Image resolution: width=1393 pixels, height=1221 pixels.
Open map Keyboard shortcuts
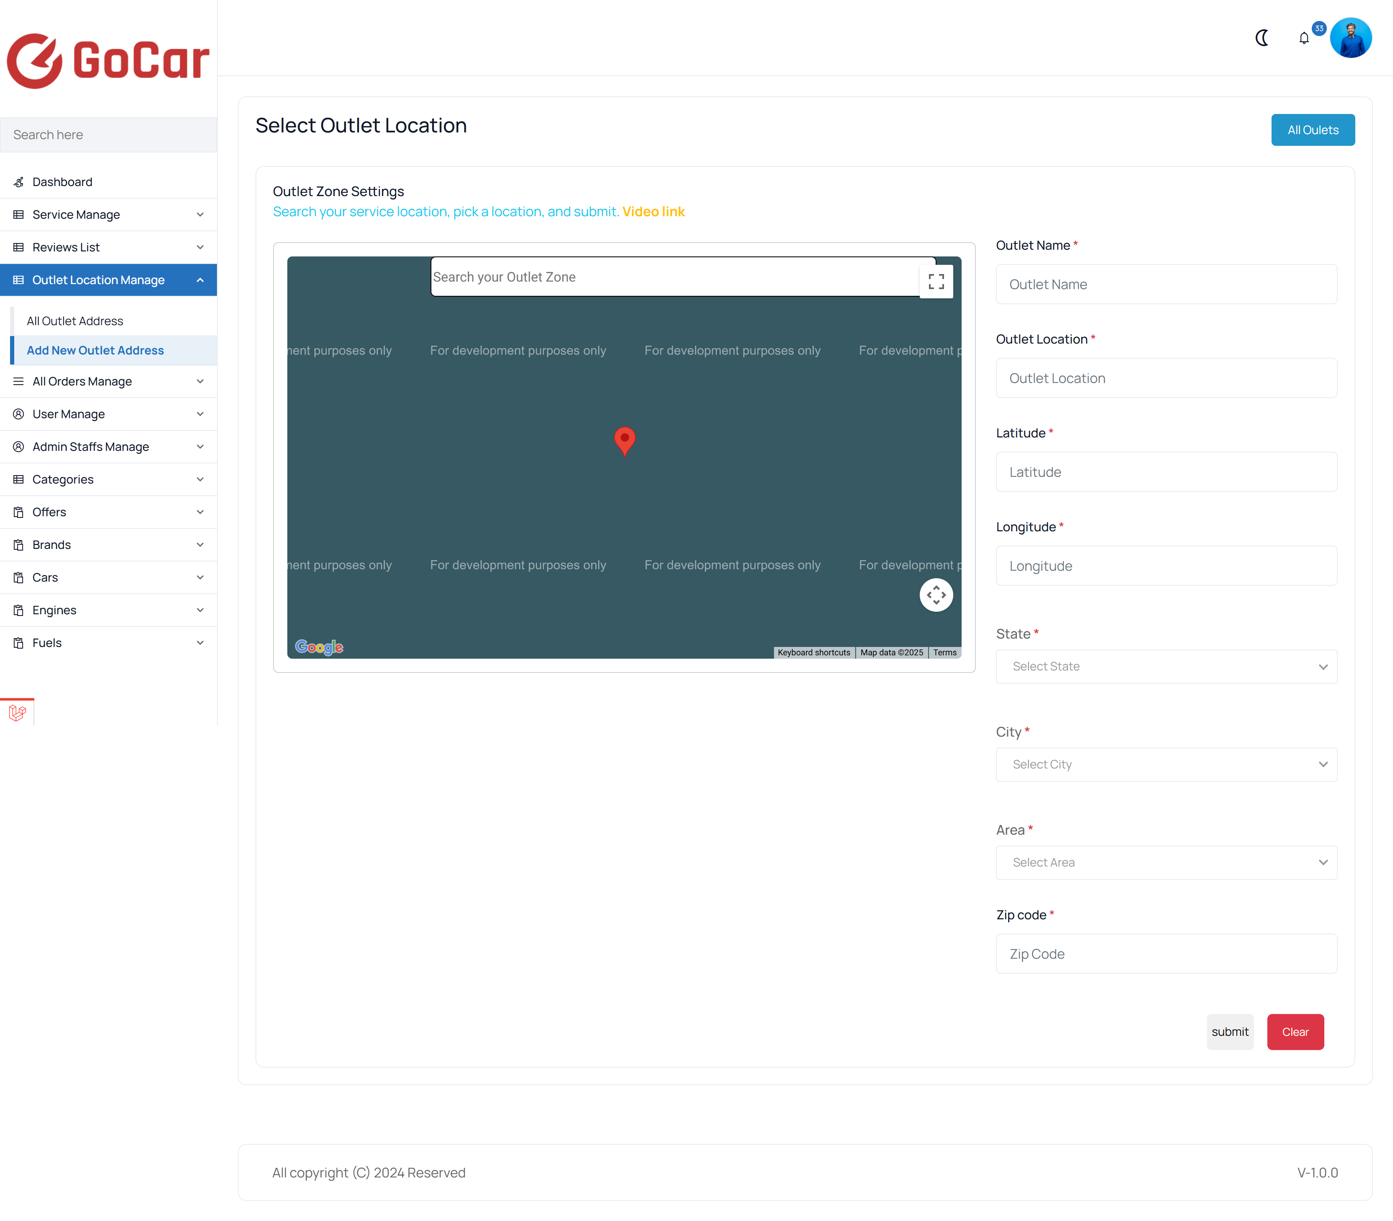(814, 653)
